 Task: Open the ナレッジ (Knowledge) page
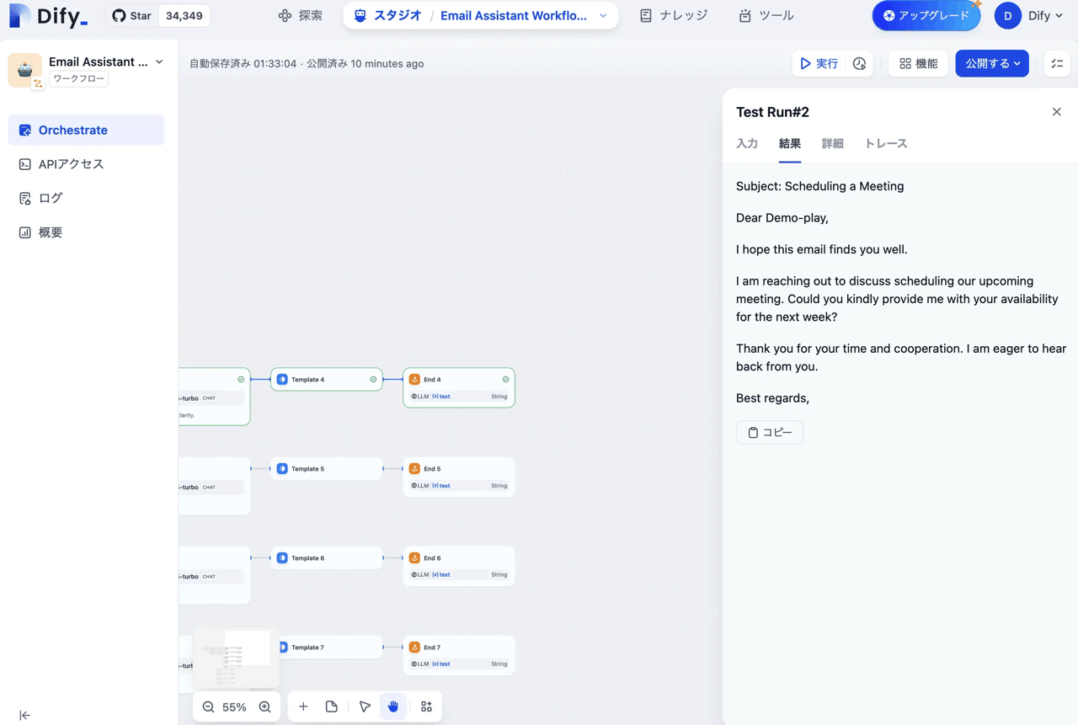pyautogui.click(x=674, y=15)
